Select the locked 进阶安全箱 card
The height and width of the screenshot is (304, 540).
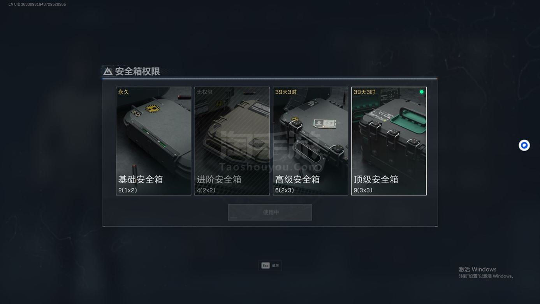click(232, 141)
